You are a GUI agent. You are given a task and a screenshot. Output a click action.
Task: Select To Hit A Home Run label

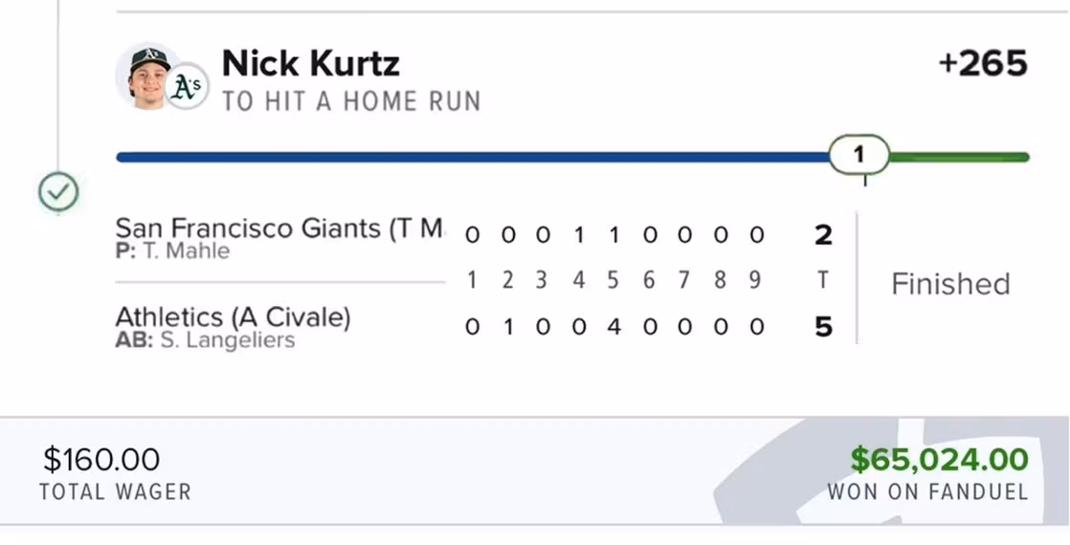(x=351, y=101)
